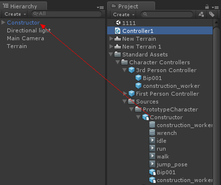The image size is (221, 185).
Task: Click the Sources folder icon
Action: pyautogui.click(x=131, y=102)
